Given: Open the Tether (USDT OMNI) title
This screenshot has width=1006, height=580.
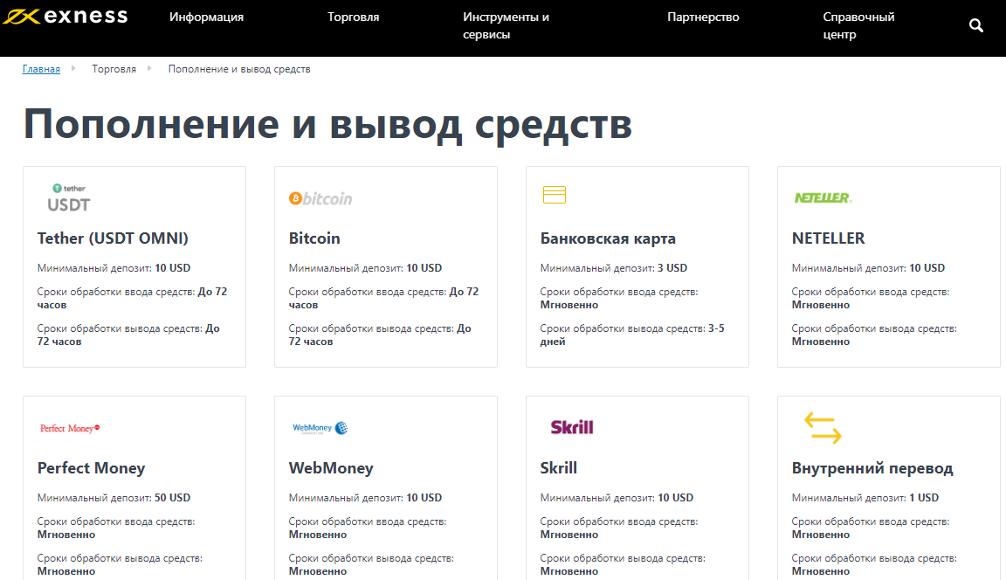Looking at the screenshot, I should [x=113, y=238].
